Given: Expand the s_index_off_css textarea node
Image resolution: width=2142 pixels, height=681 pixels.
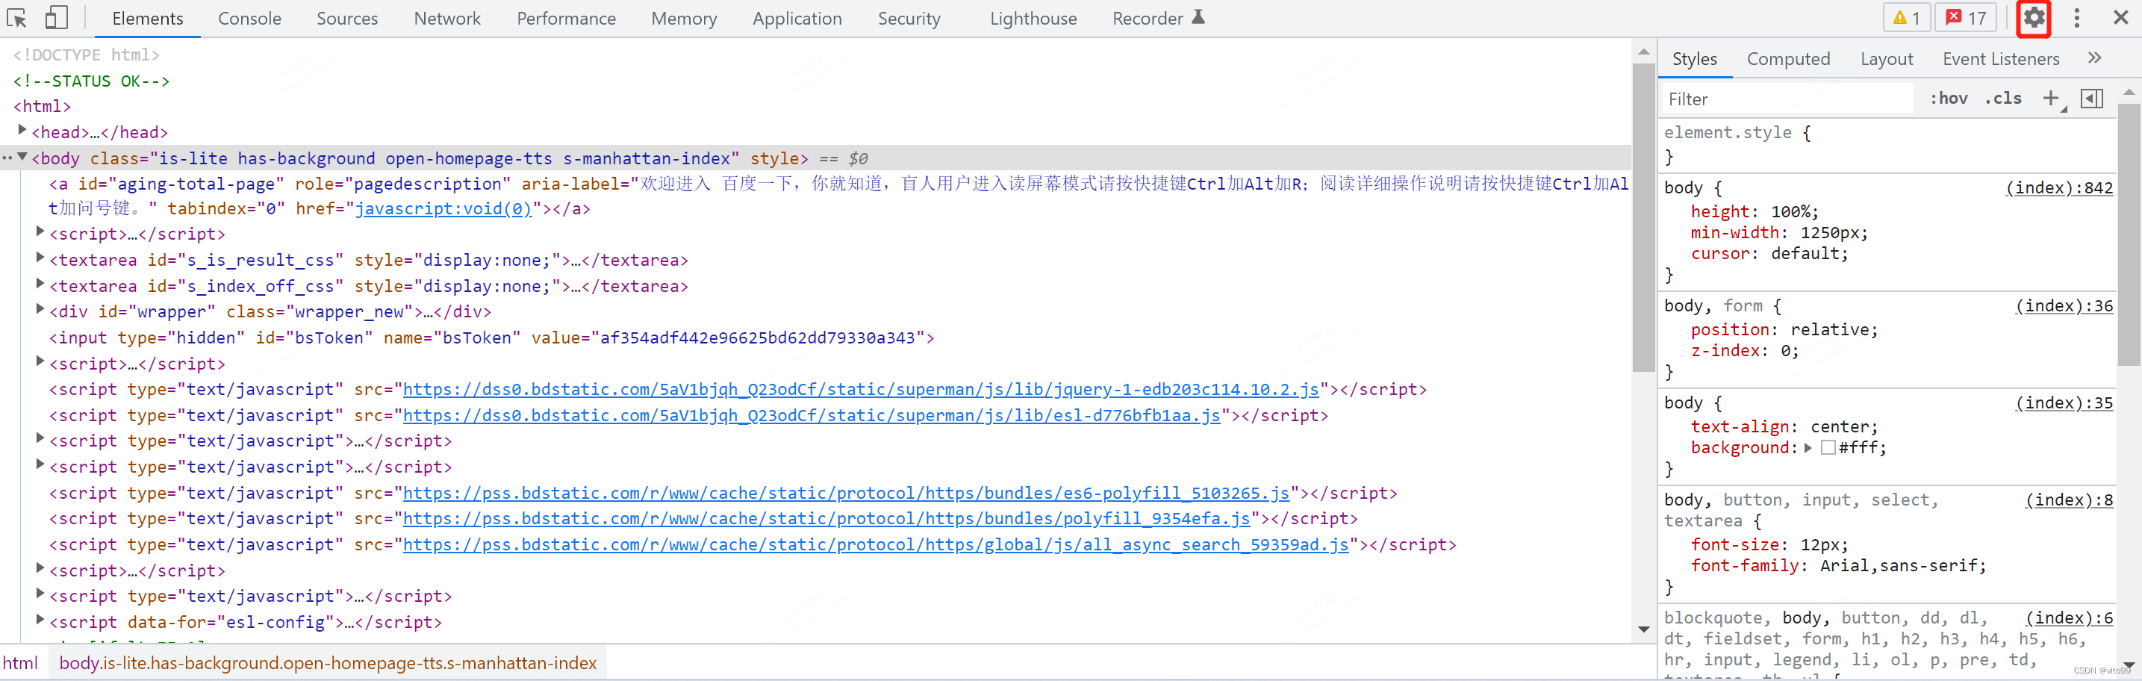Looking at the screenshot, I should point(40,284).
